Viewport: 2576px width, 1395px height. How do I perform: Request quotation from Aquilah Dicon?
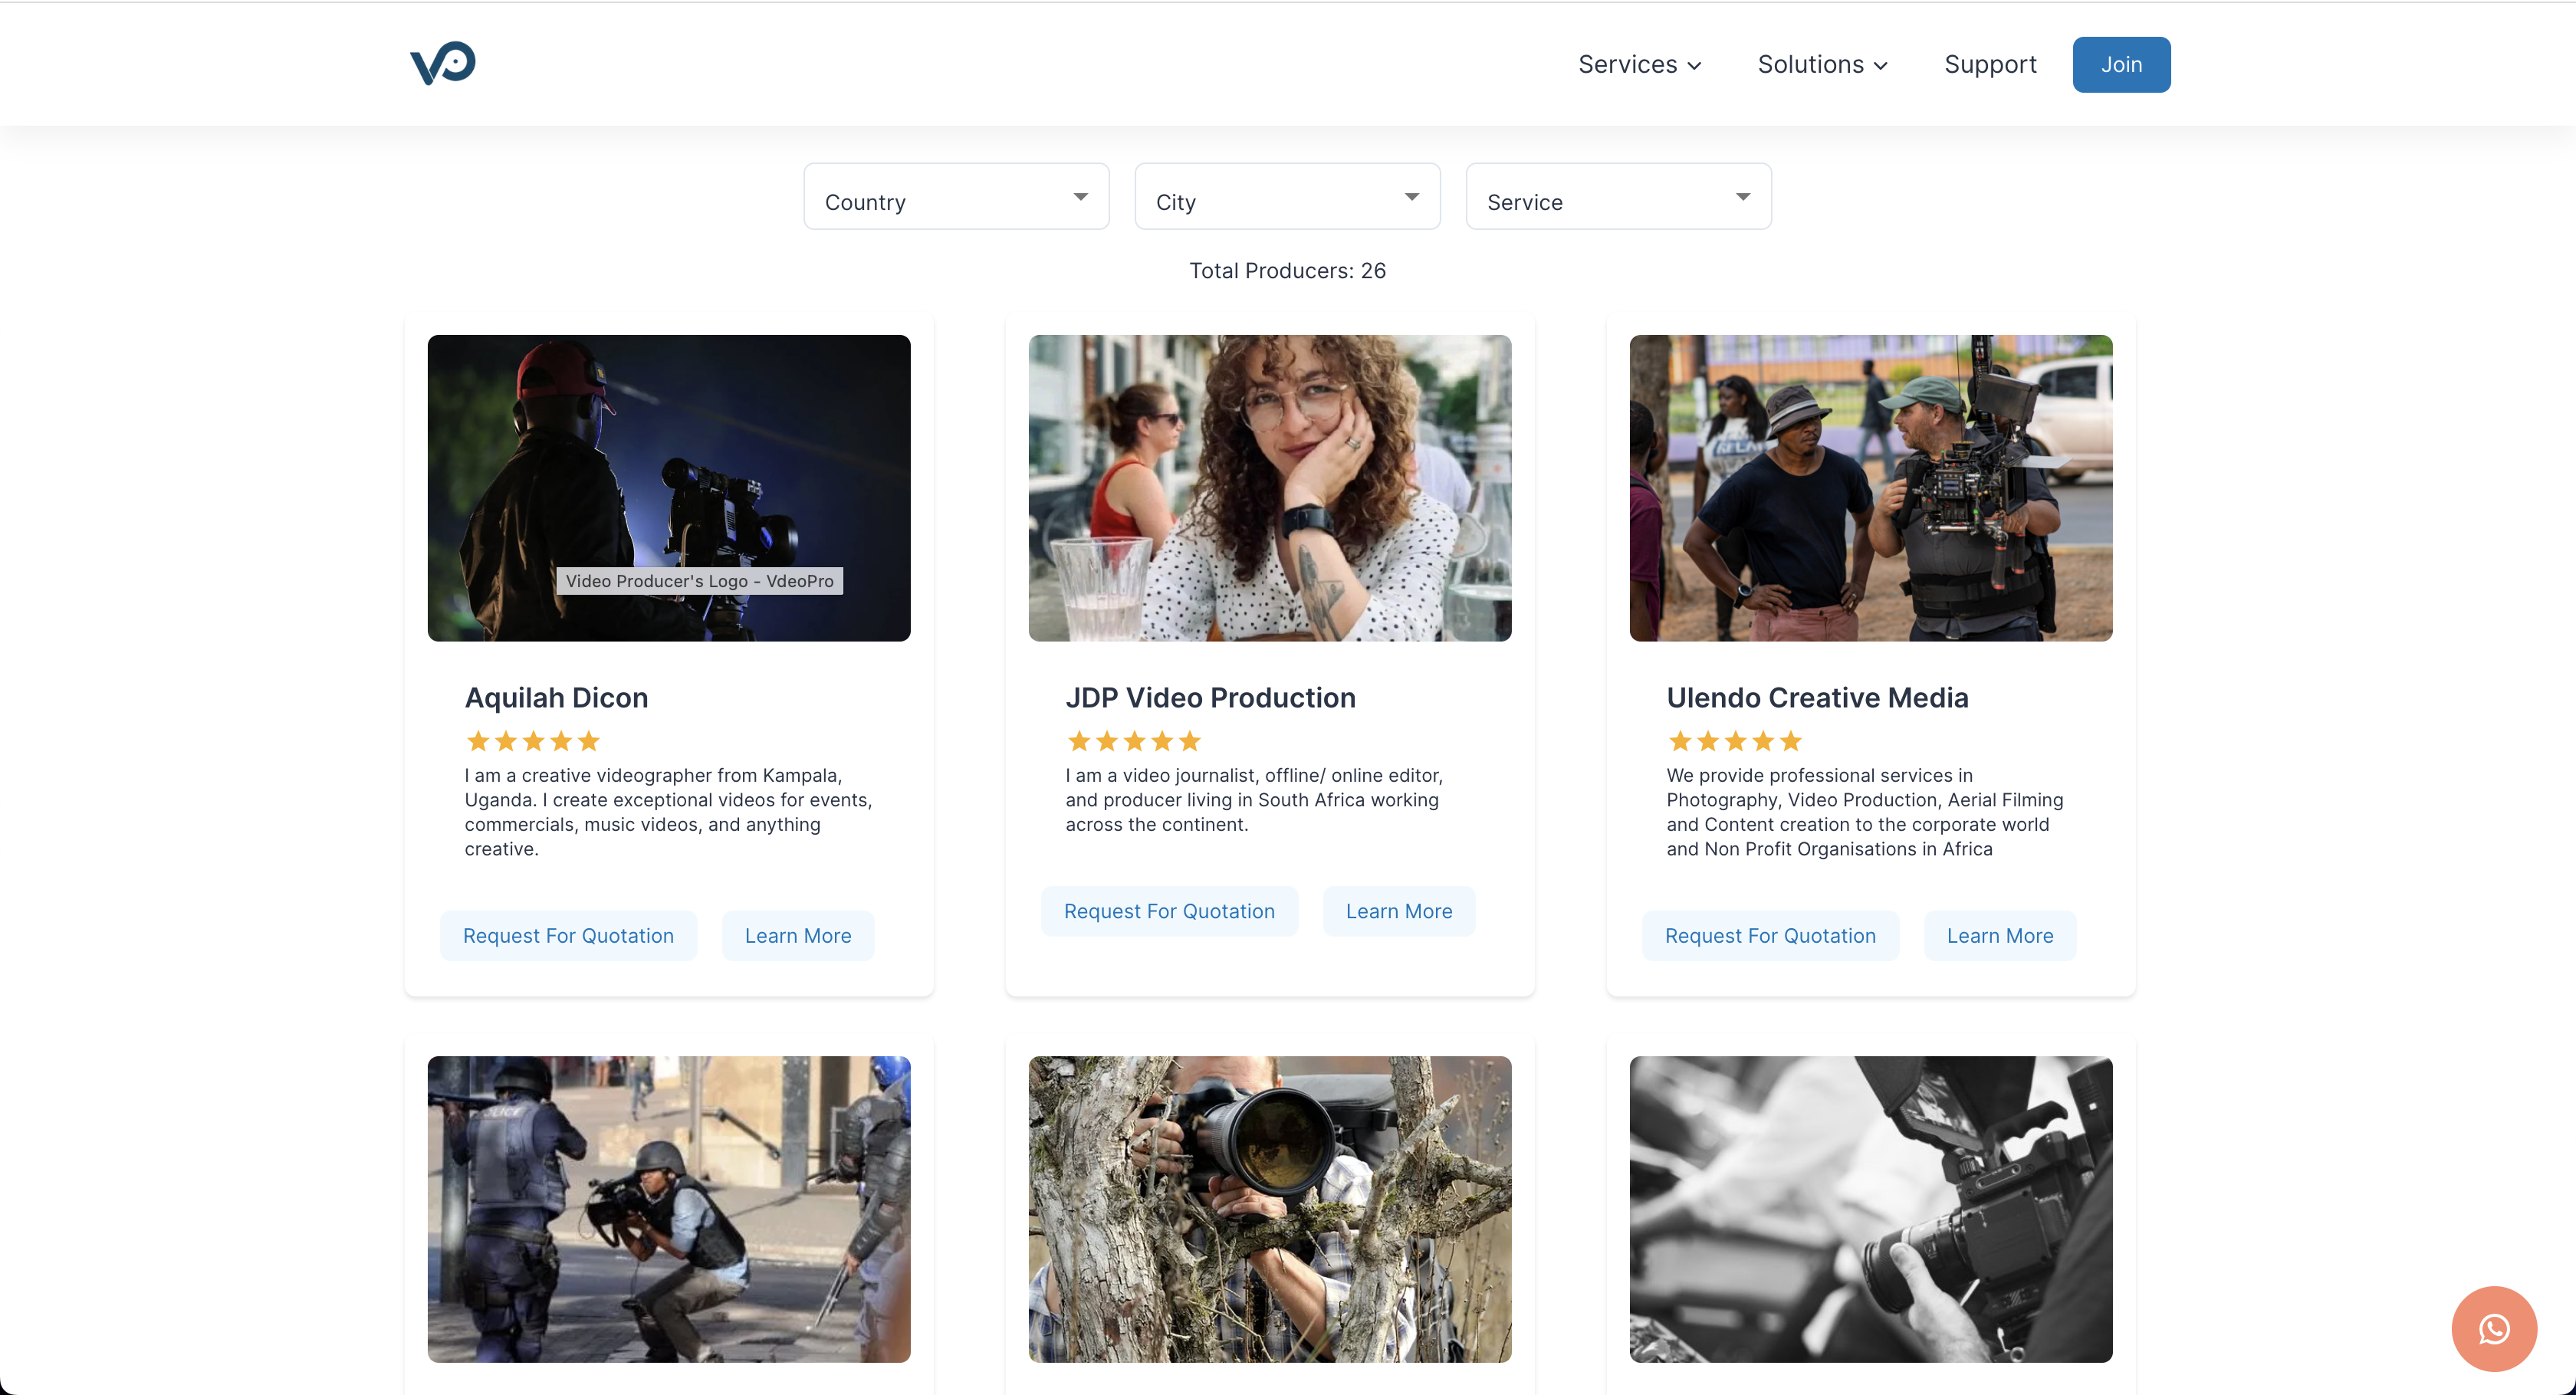(568, 935)
